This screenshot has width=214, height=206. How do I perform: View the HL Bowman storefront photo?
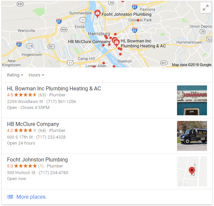click(x=192, y=100)
